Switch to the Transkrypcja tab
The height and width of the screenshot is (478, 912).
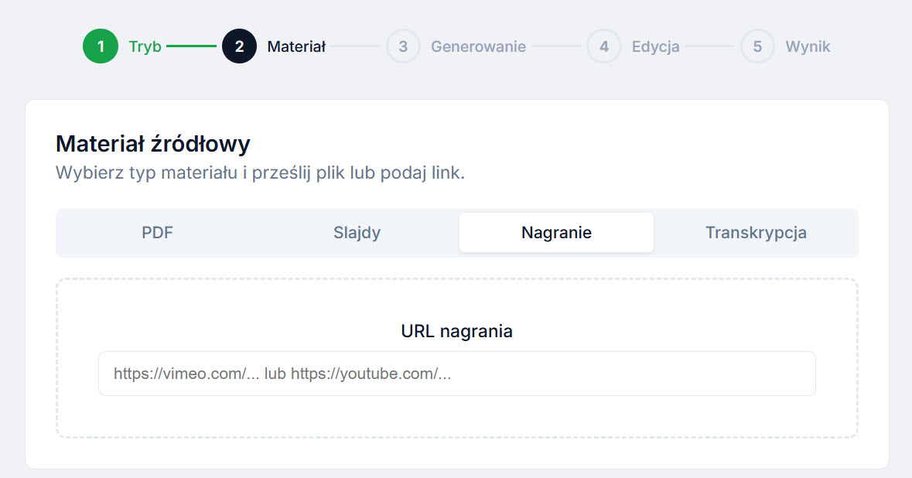click(x=756, y=232)
